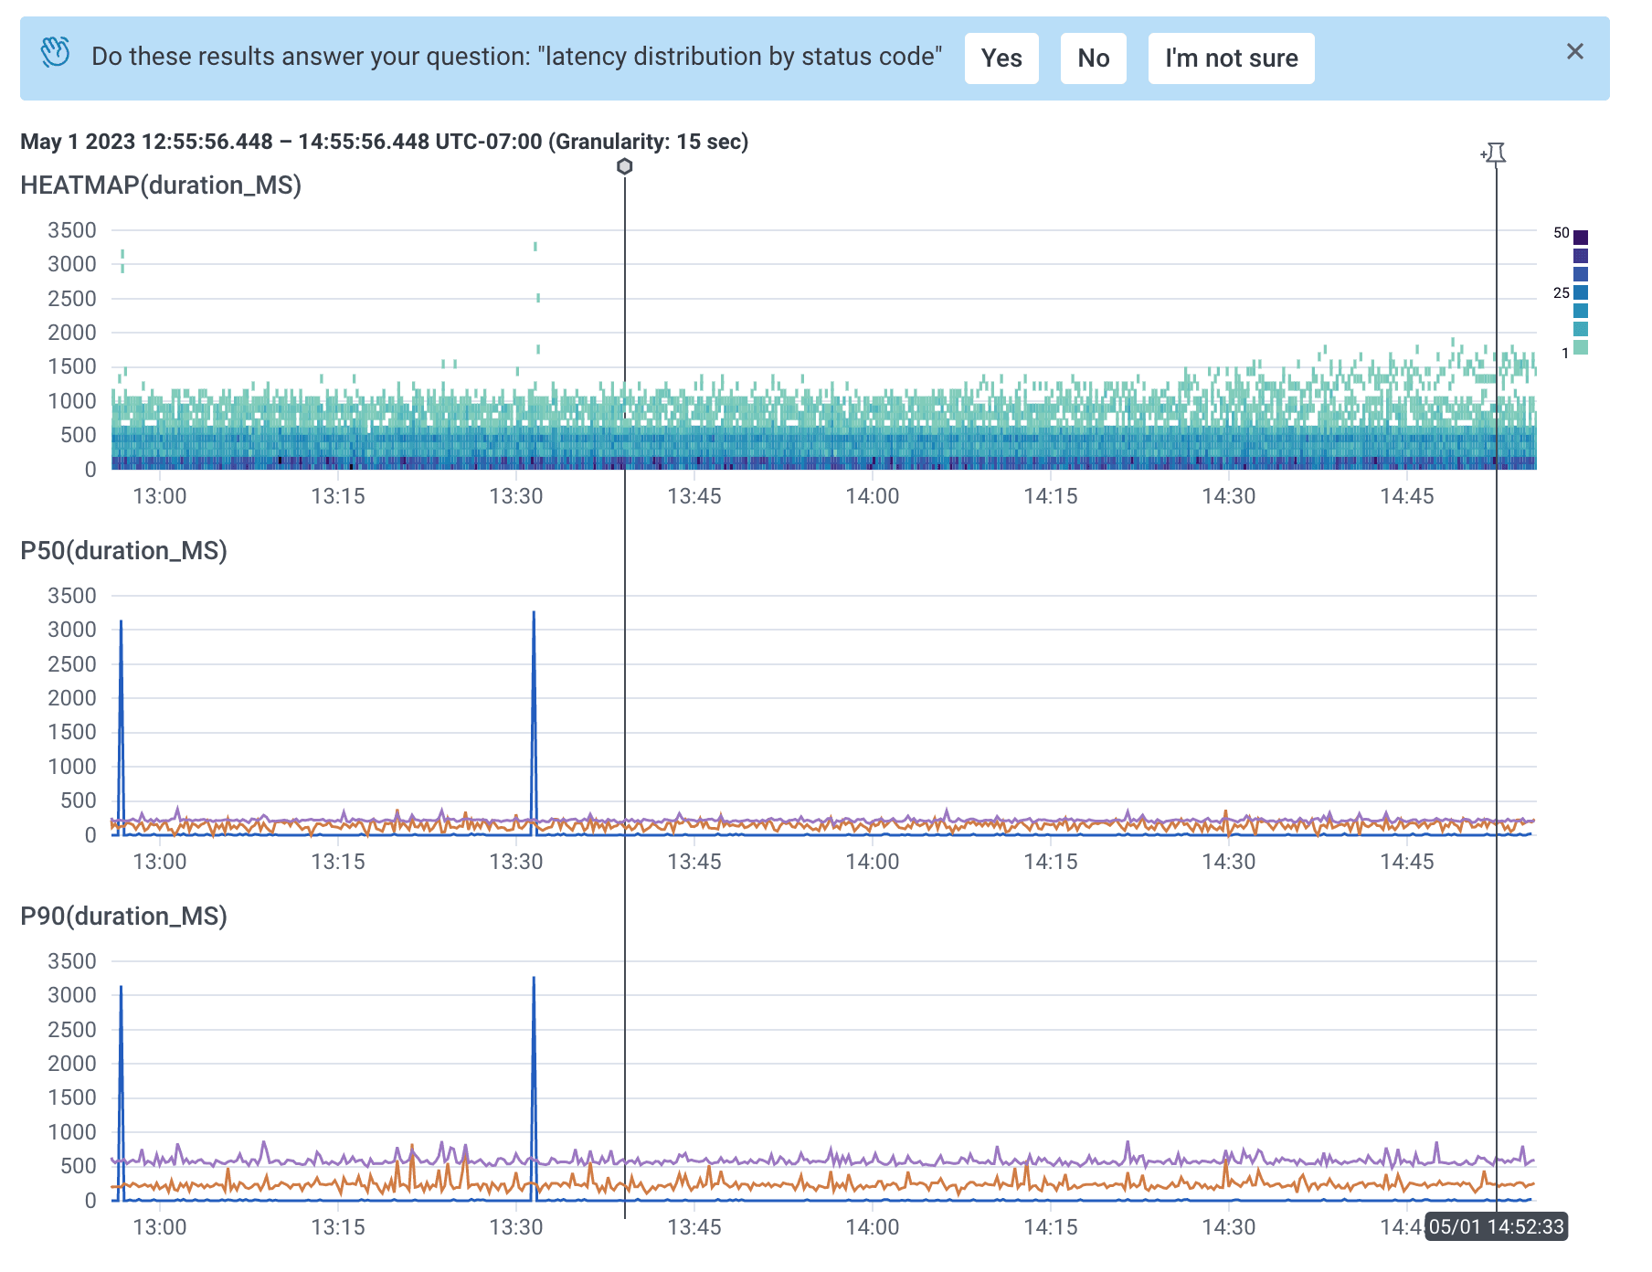Select I'm not sure in the banner
This screenshot has height=1272, width=1652.
(x=1231, y=58)
